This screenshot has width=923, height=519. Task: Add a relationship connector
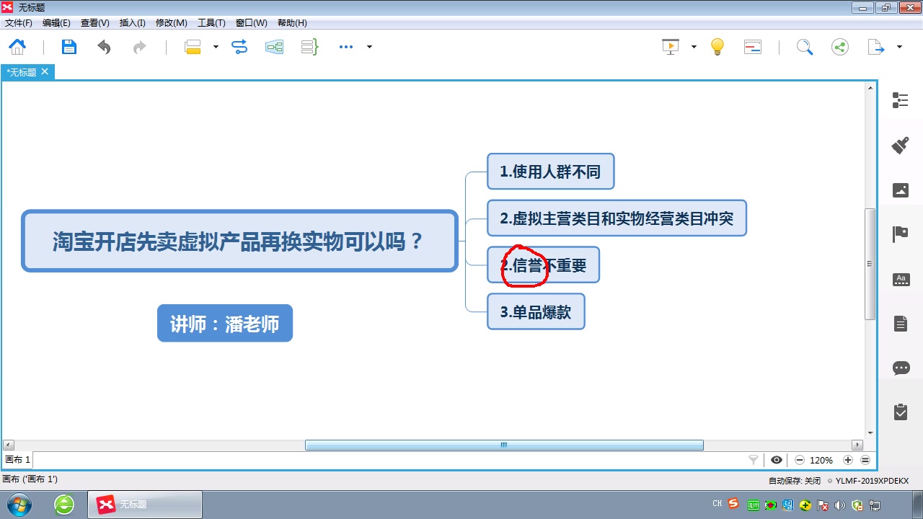point(239,47)
